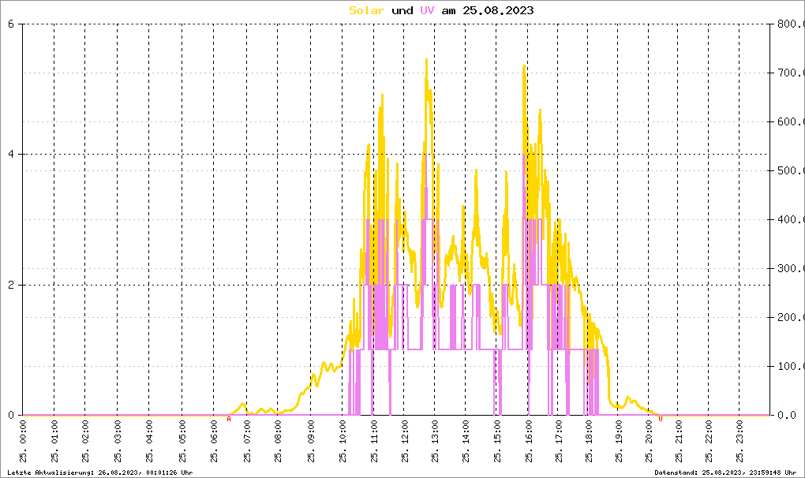Select time label "25. 03:00"
Image resolution: width=805 pixels, height=478 pixels.
point(118,442)
